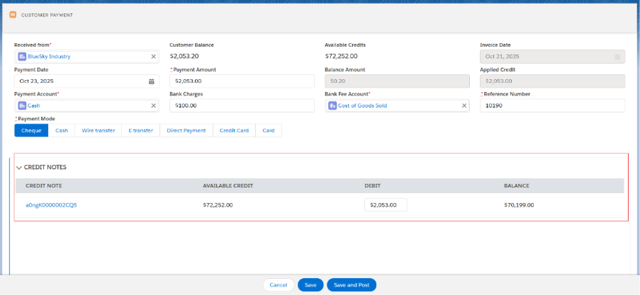Click the Reference Number input field
This screenshot has width=640, height=295.
[552, 105]
